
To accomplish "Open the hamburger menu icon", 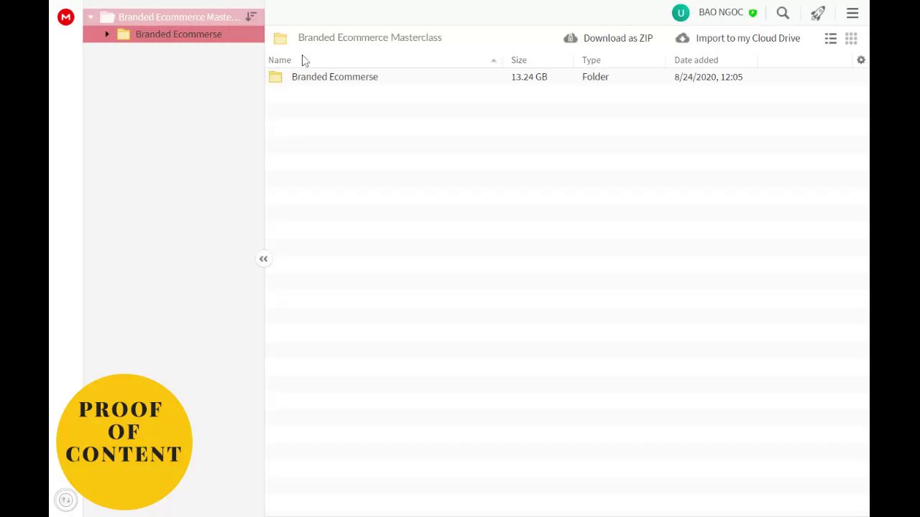I will coord(852,13).
